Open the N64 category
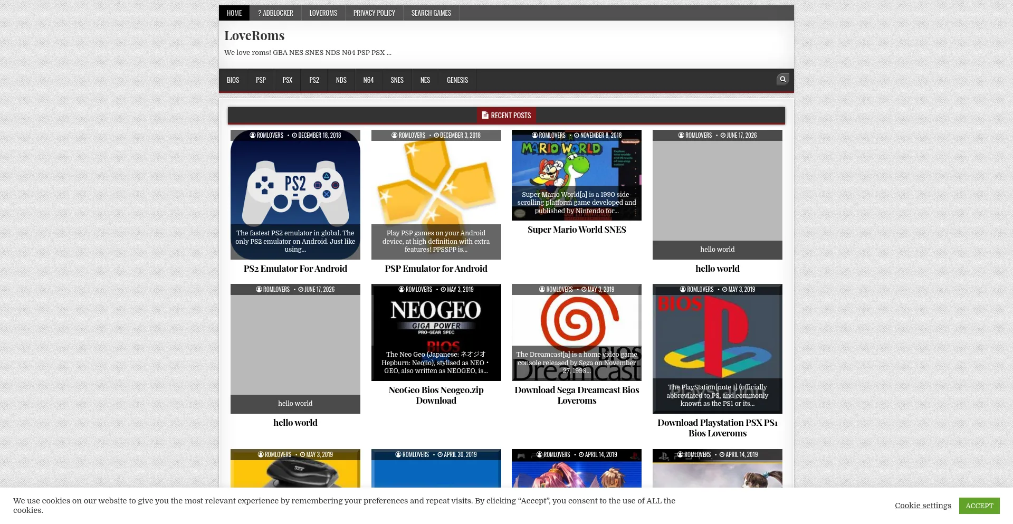 [368, 80]
